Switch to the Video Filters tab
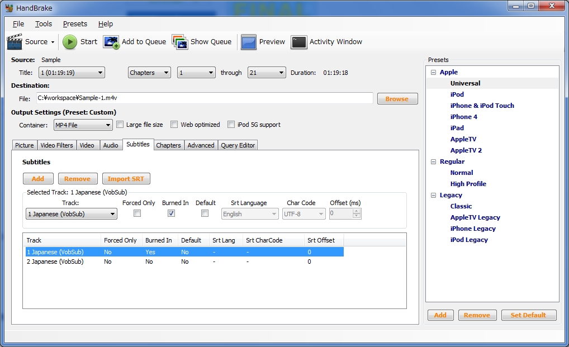 [x=56, y=145]
